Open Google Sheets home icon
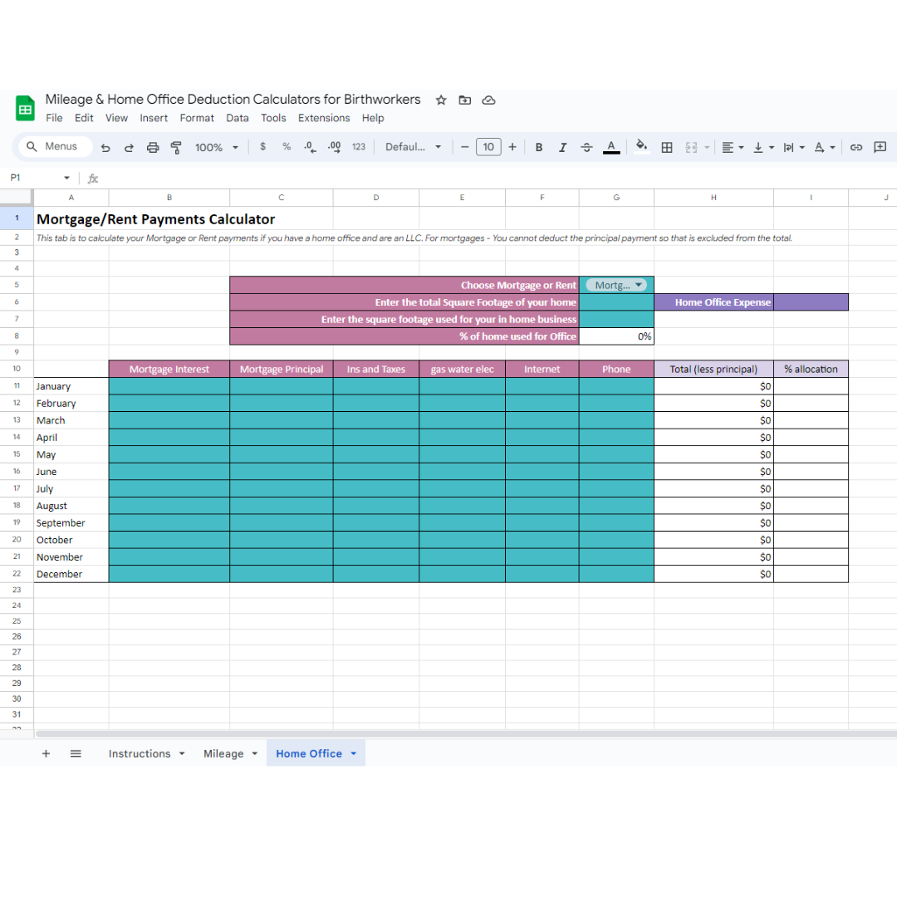 pyautogui.click(x=25, y=108)
